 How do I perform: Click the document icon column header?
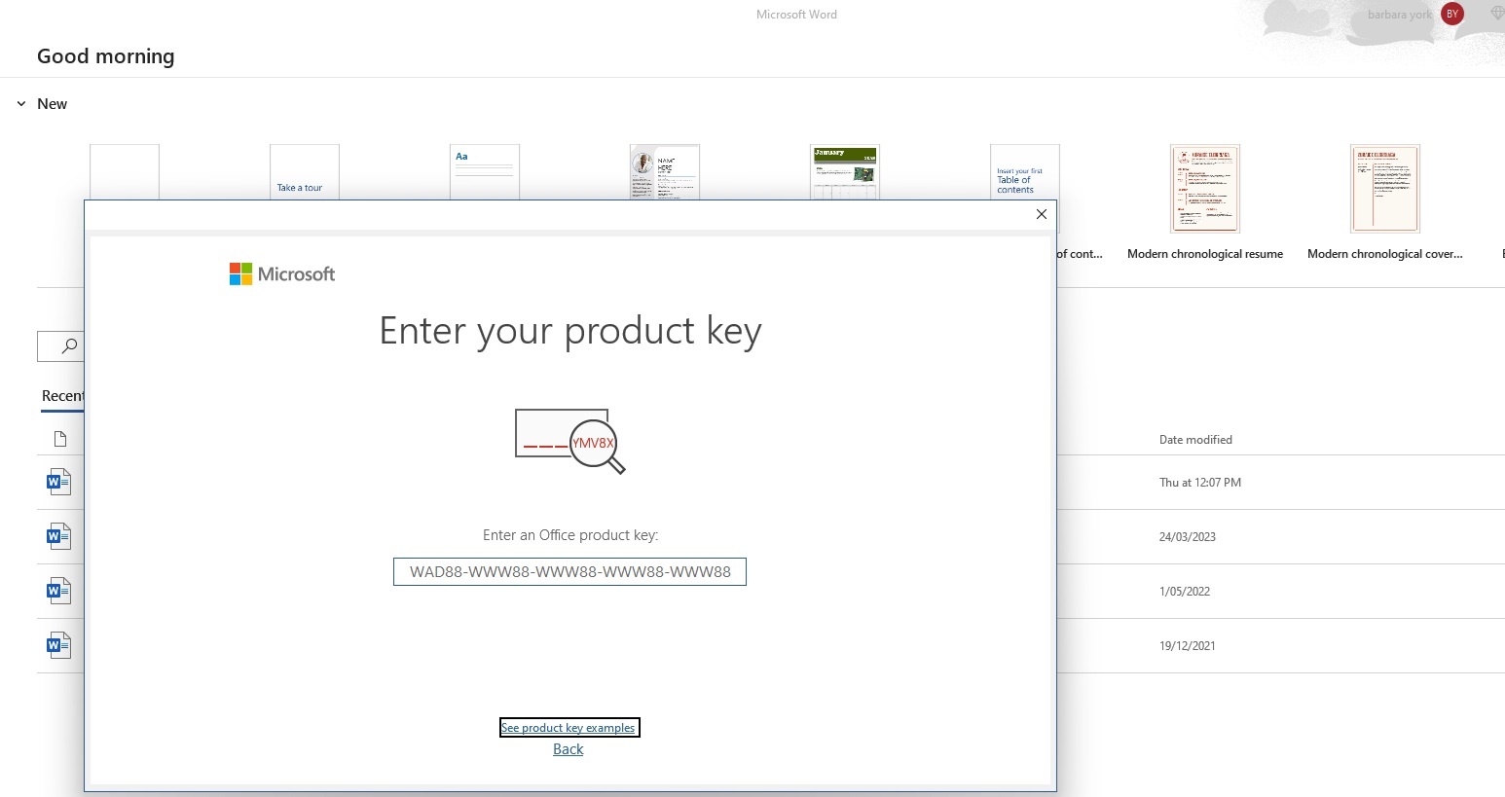point(60,439)
